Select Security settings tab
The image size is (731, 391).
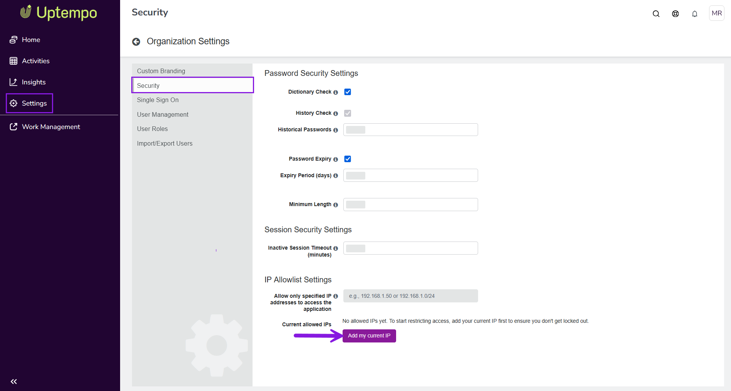192,85
